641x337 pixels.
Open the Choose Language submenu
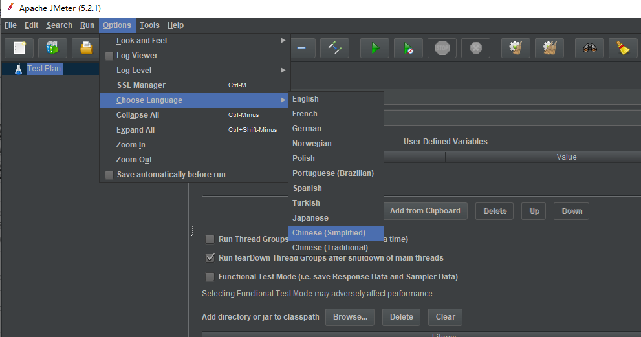click(x=195, y=100)
